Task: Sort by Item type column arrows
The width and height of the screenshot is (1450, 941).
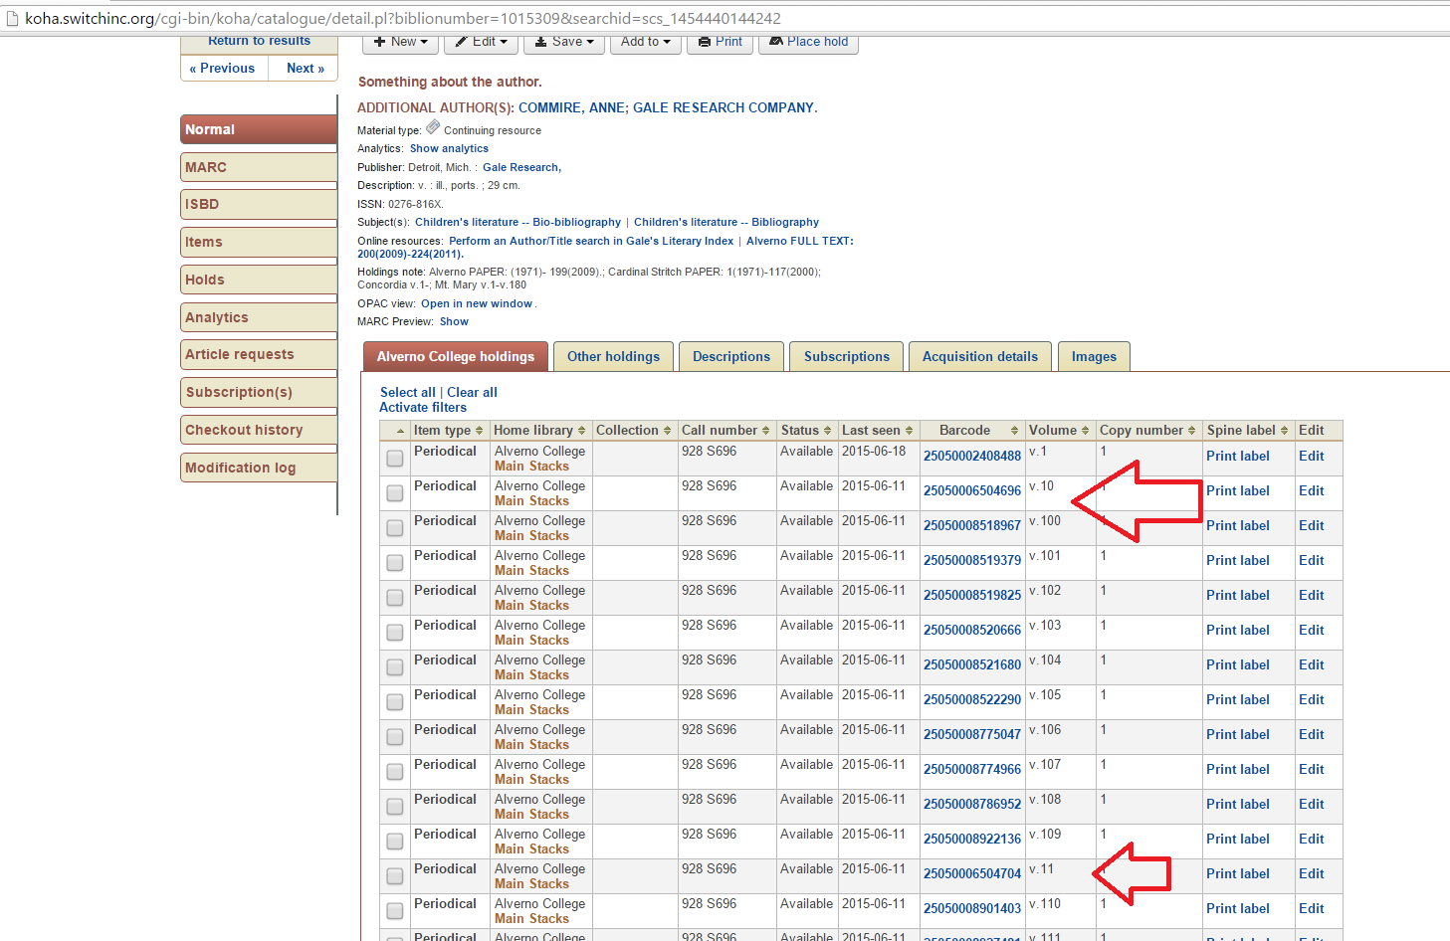Action: click(x=479, y=431)
